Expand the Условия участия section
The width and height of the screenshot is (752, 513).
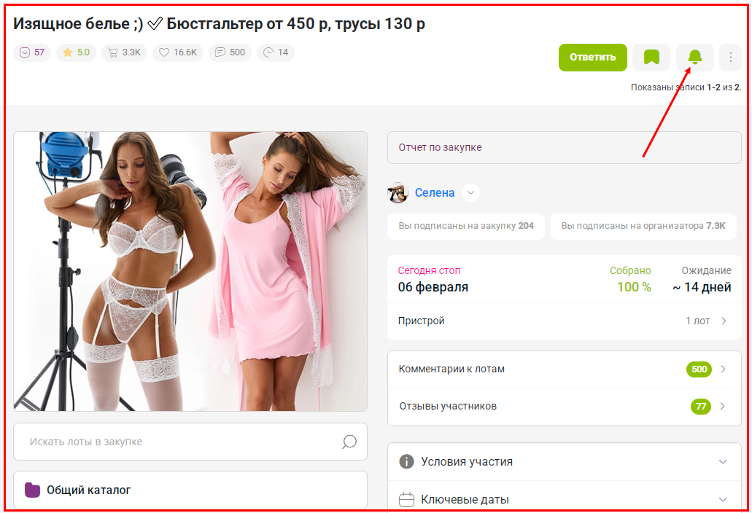coord(564,462)
